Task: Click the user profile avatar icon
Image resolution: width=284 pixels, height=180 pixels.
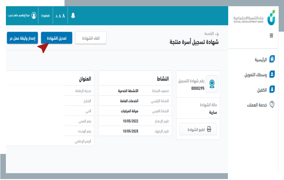Action: point(34,16)
